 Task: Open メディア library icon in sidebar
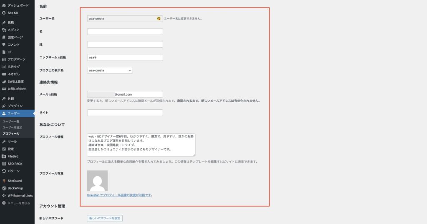[4, 30]
